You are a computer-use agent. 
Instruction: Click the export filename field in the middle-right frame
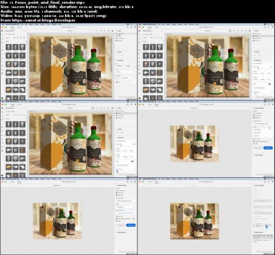click(x=263, y=124)
